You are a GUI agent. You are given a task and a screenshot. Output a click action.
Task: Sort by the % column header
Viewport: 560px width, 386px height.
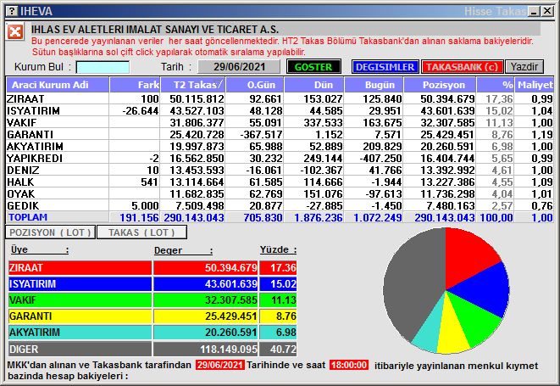(496, 85)
